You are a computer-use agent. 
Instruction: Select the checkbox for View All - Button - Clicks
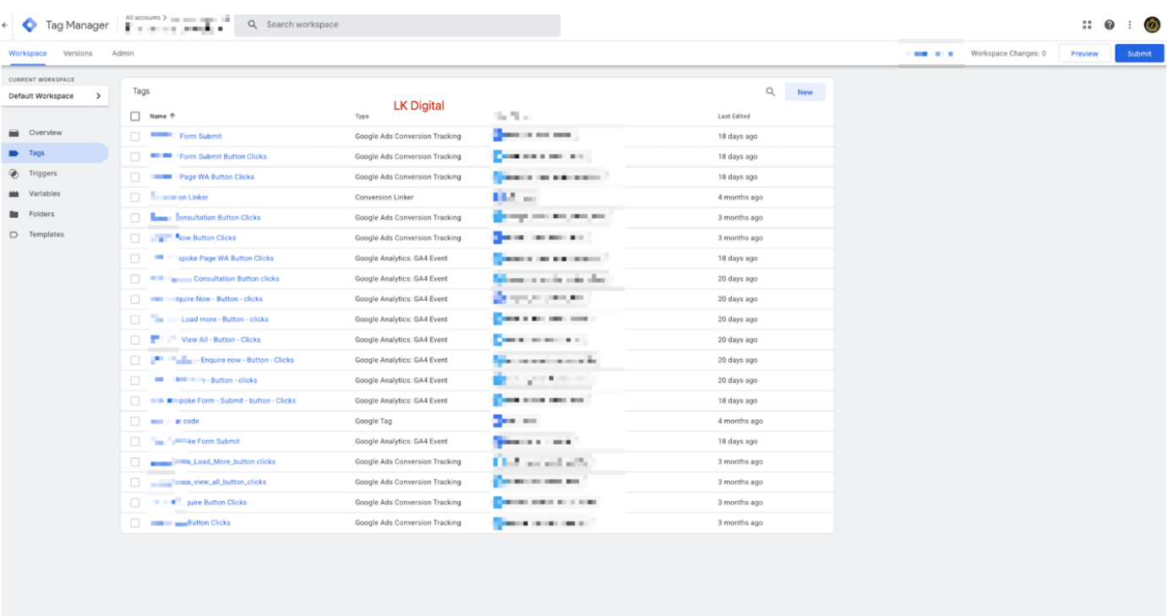click(x=135, y=340)
